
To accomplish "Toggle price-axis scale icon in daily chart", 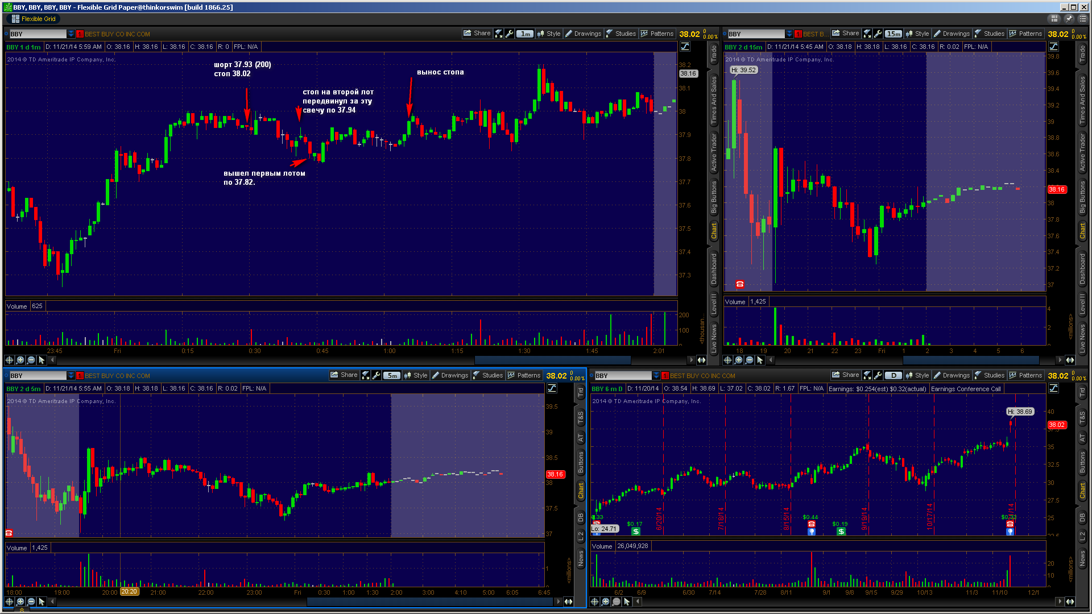I will [1053, 388].
